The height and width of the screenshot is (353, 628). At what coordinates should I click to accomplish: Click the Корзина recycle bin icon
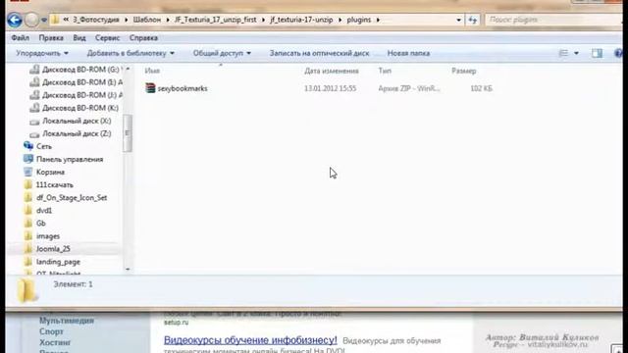[x=28, y=172]
